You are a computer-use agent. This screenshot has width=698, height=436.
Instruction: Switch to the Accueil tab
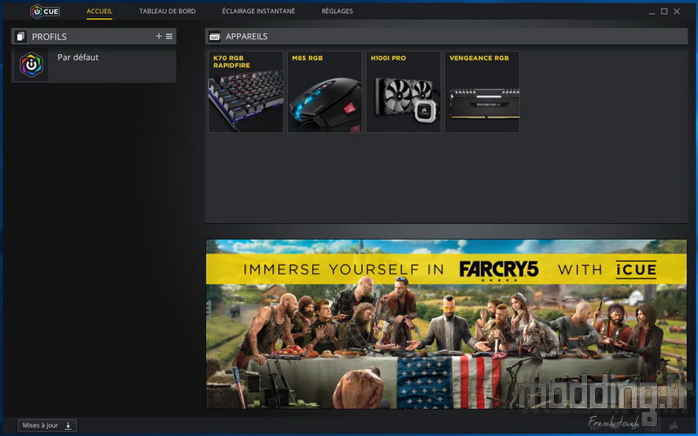click(99, 11)
